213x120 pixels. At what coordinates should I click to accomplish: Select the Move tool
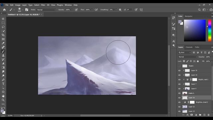pos(3,19)
